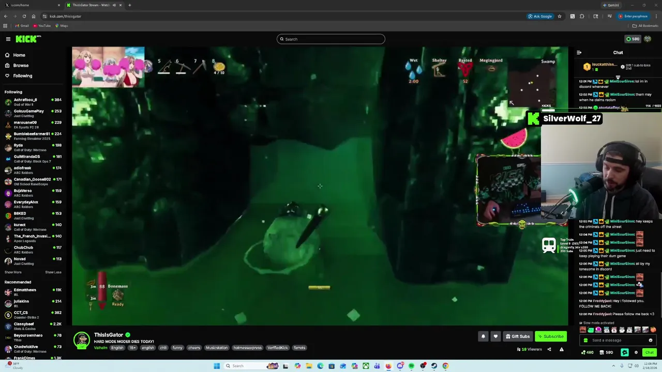Open Chrome three-dot menu
The height and width of the screenshot is (372, 662).
(656, 16)
